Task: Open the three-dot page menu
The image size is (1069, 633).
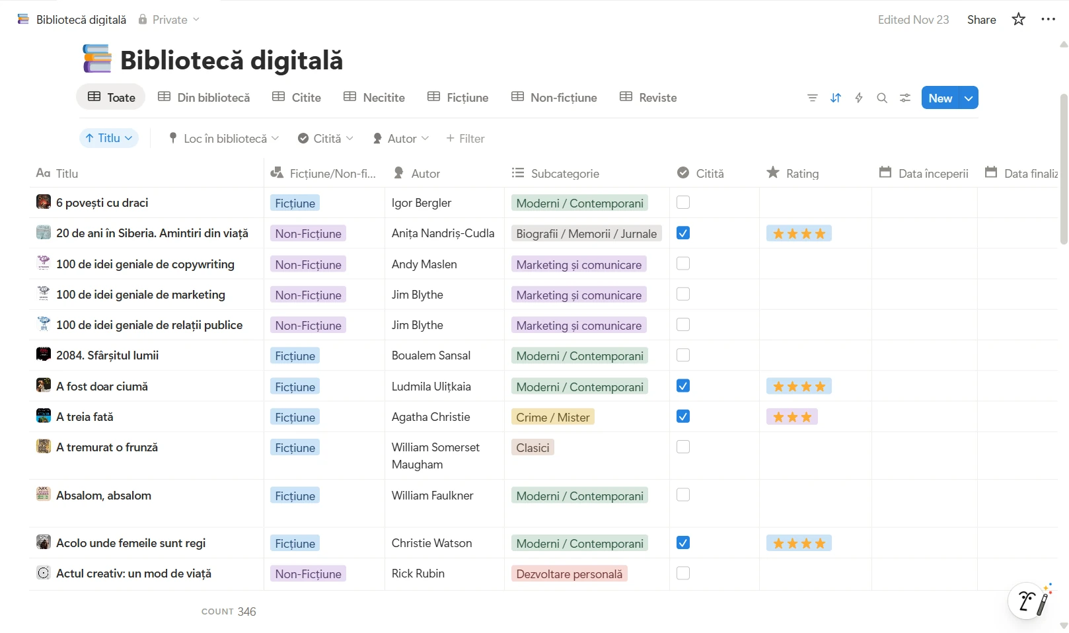Action: [1048, 19]
